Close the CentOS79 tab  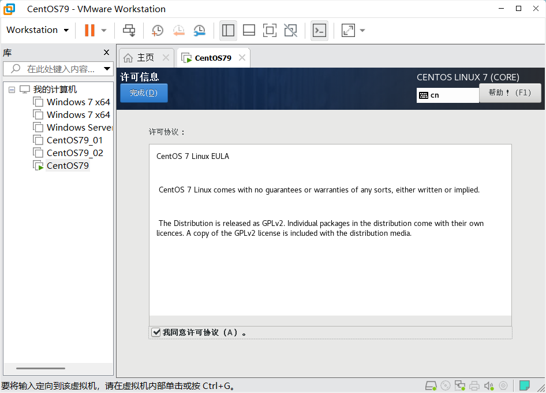(242, 58)
